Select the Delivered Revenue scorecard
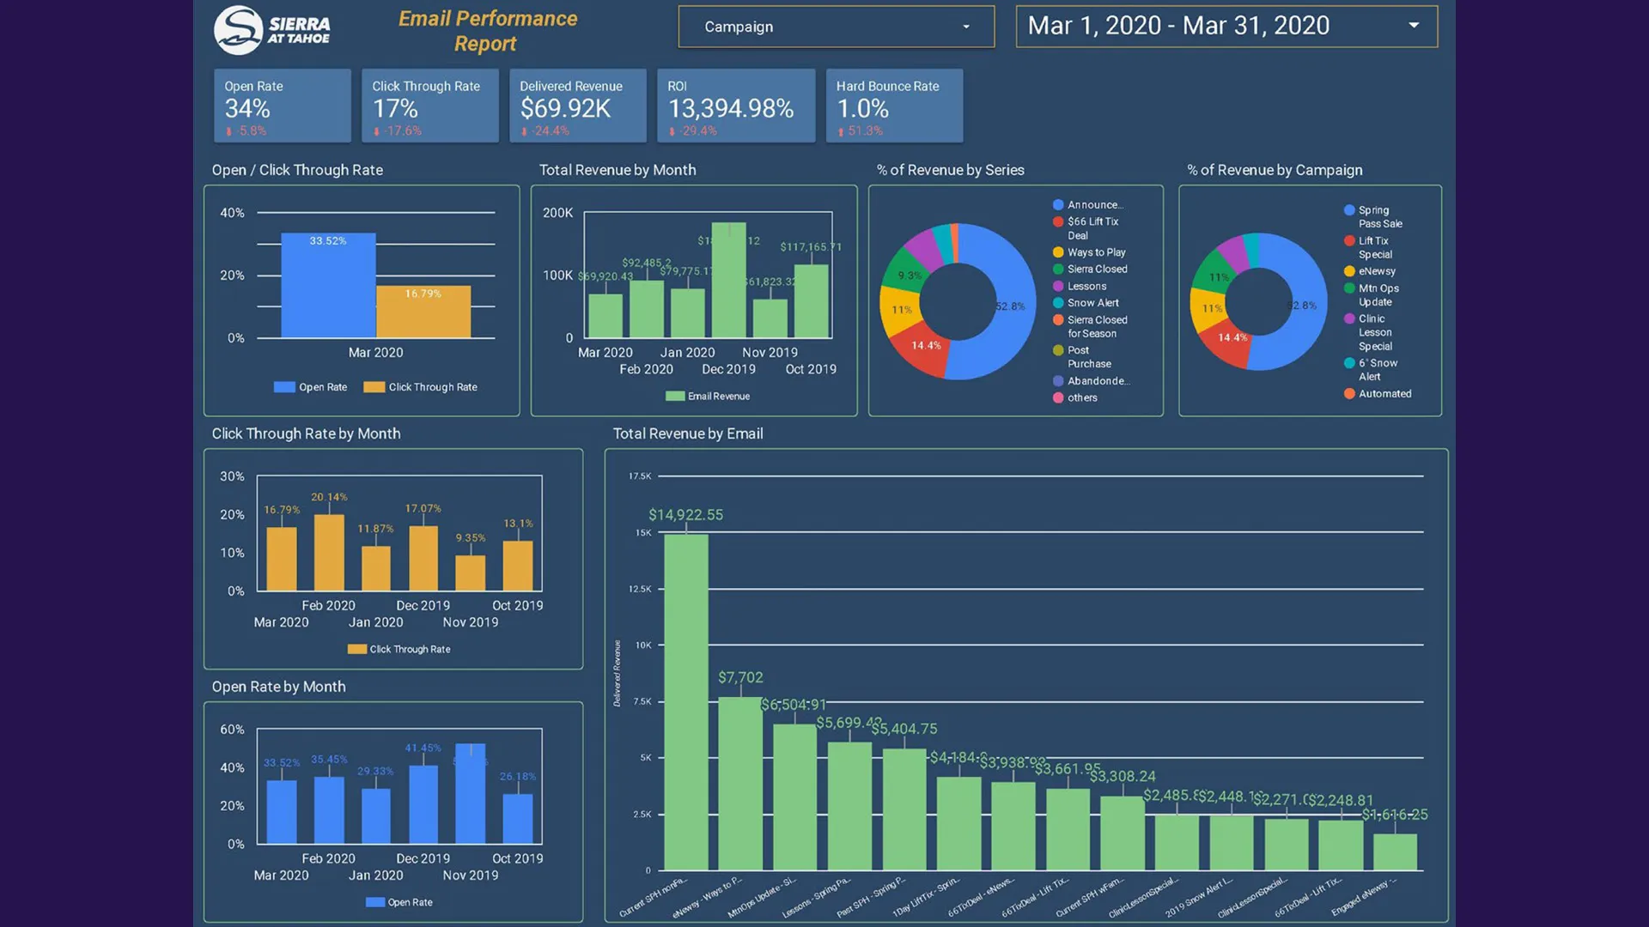 pos(578,106)
